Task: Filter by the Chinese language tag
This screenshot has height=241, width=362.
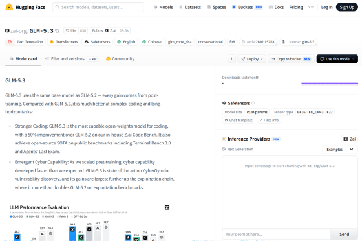Action: tap(152, 42)
